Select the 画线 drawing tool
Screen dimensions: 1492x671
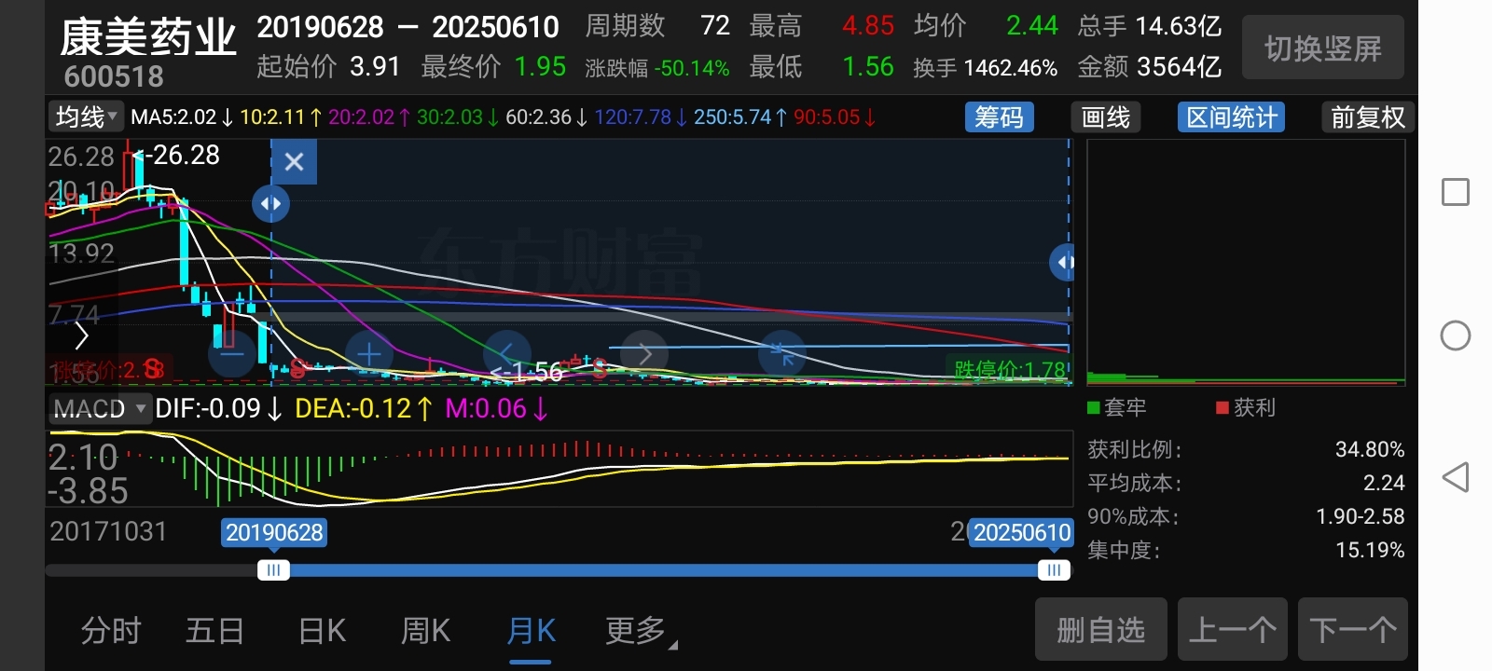click(1106, 117)
